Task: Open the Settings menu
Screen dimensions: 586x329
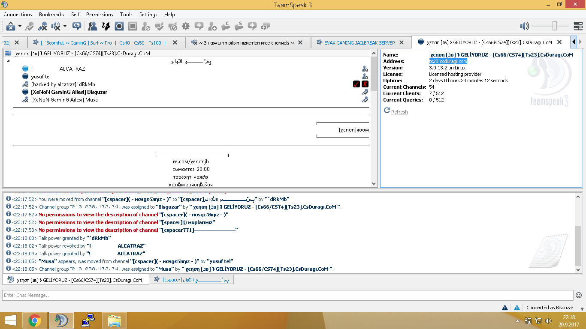Action: tap(148, 15)
